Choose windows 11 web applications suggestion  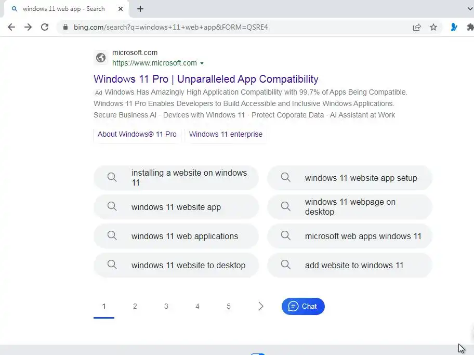click(x=176, y=236)
